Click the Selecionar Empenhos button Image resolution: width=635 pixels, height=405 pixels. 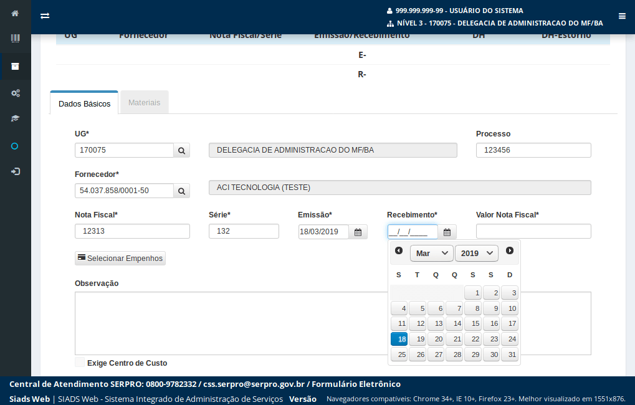pyautogui.click(x=120, y=259)
